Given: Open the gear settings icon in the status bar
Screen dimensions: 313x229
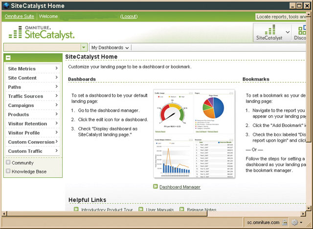Looking at the screenshot, I should (x=294, y=223).
